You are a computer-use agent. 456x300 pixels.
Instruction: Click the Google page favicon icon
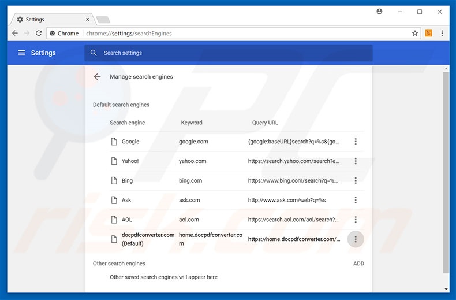(x=114, y=142)
